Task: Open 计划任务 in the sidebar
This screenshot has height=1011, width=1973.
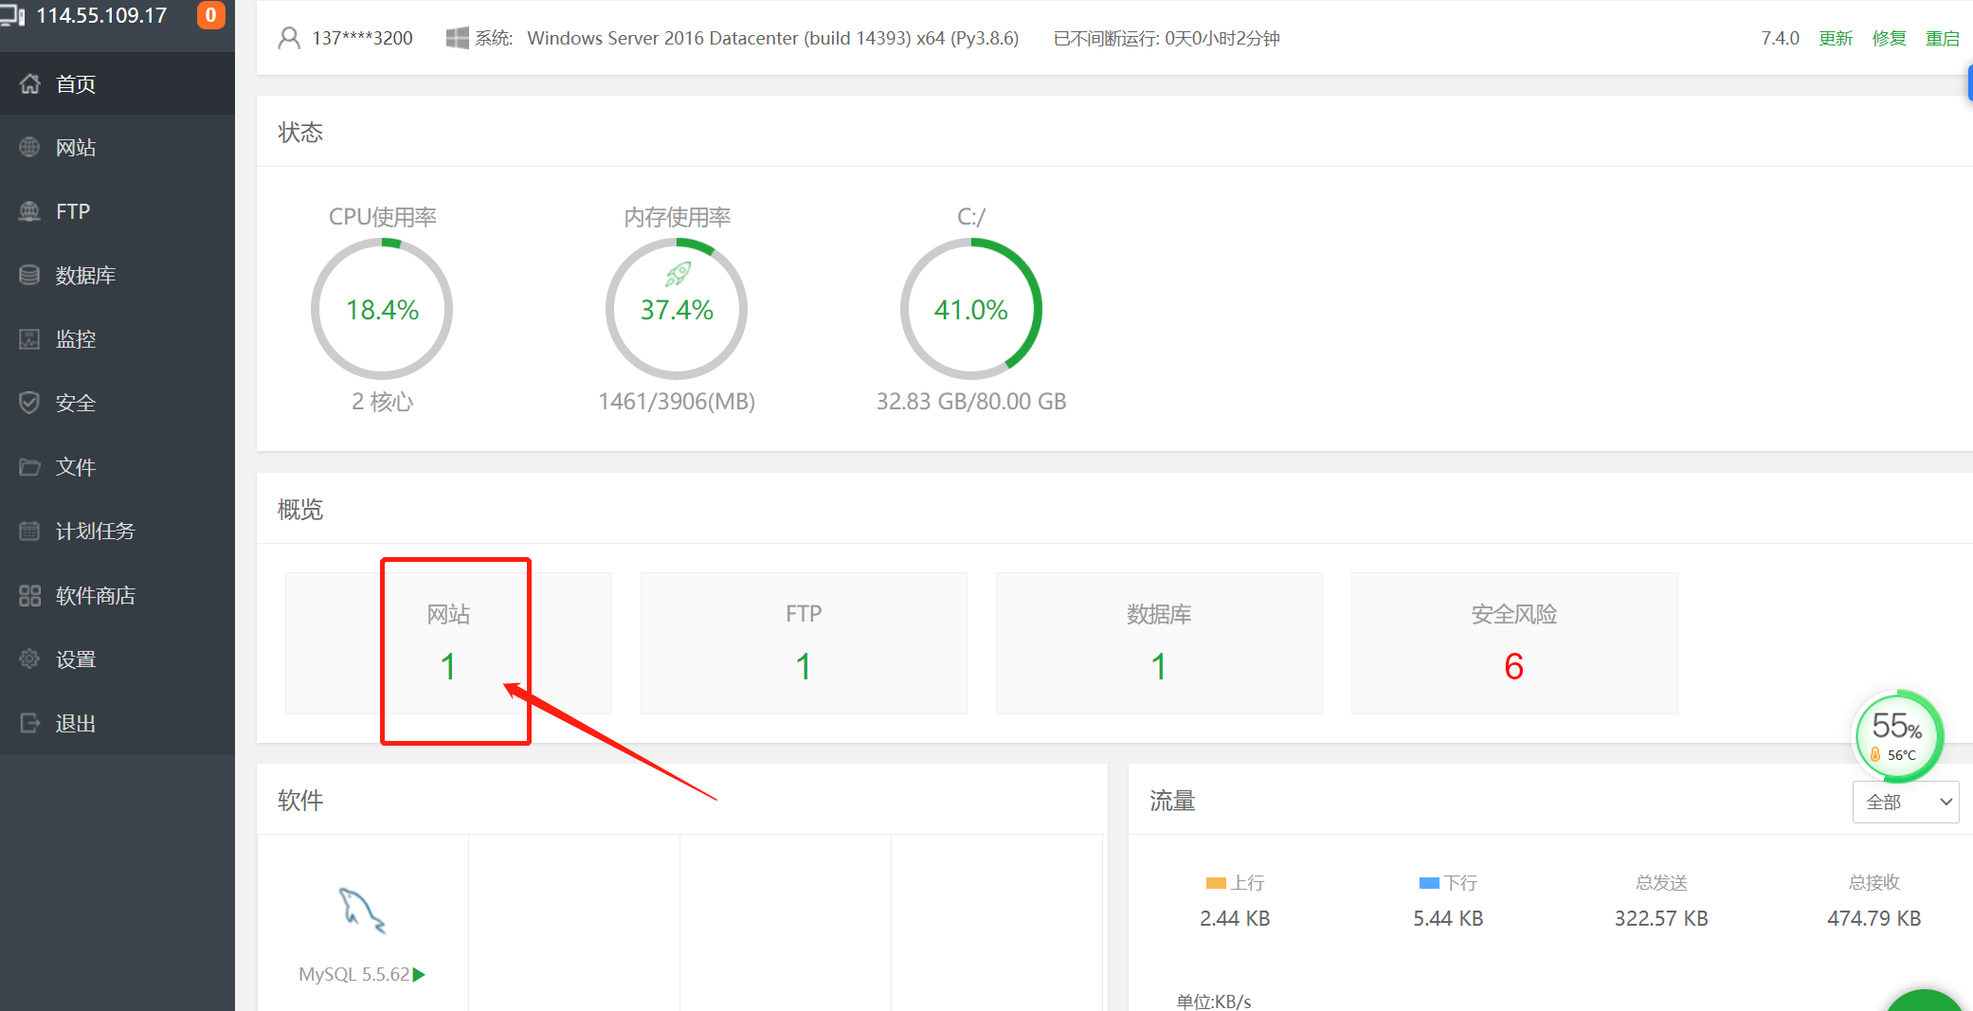Action: [x=118, y=531]
